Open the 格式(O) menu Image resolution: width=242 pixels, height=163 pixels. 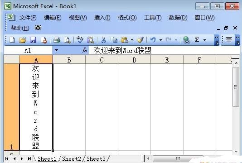[x=127, y=18]
